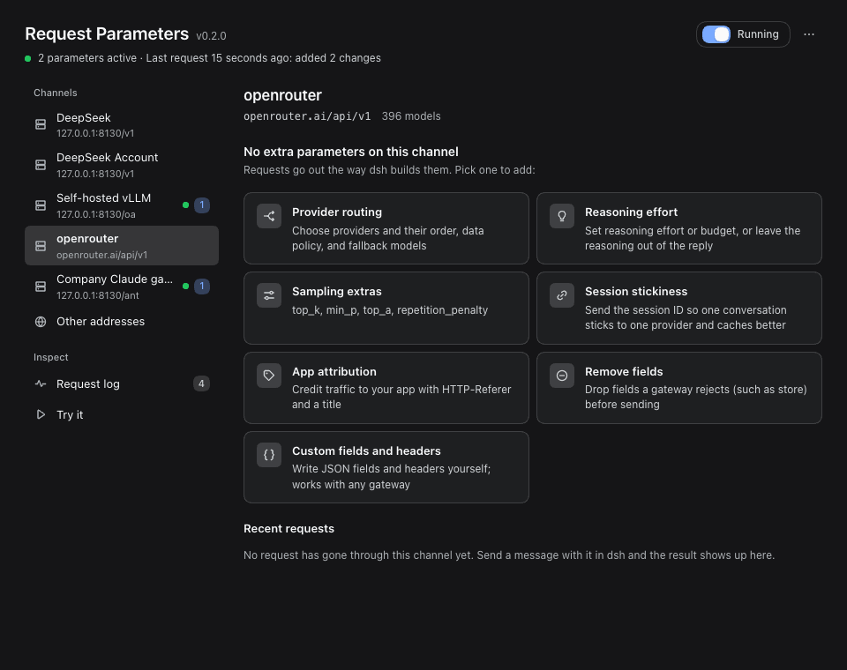Screen dimensions: 847x670
Task: Click the App attribution tag icon
Action: click(x=269, y=376)
